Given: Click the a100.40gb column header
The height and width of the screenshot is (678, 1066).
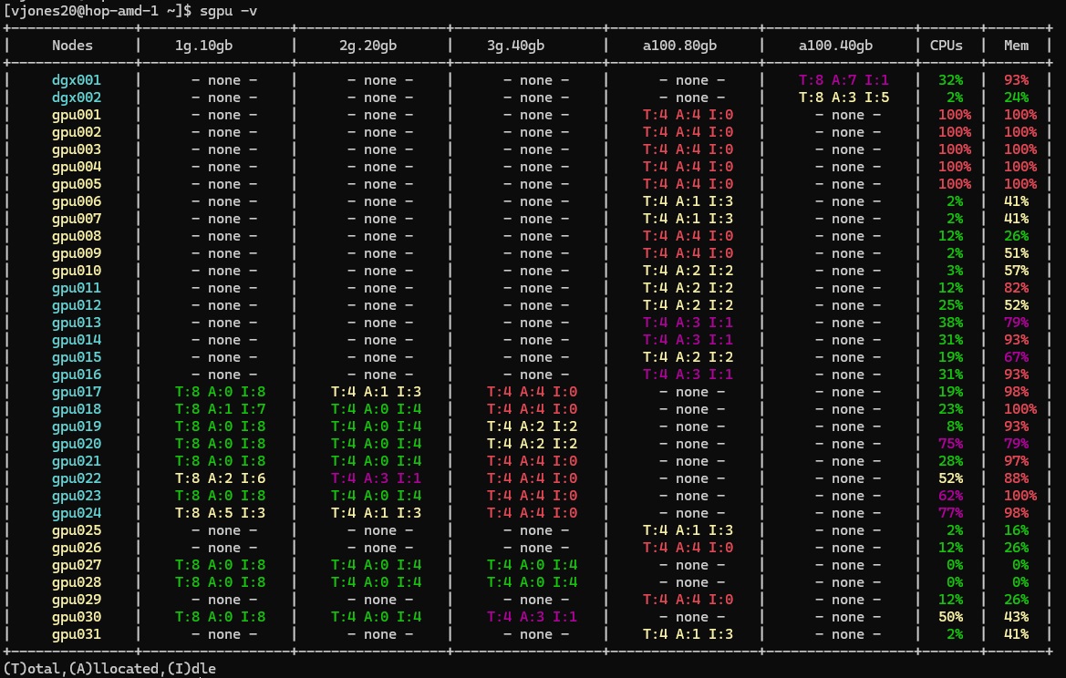Looking at the screenshot, I should [x=835, y=46].
